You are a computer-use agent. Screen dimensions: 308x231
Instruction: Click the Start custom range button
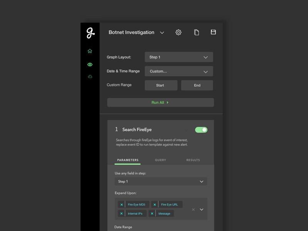(161, 85)
